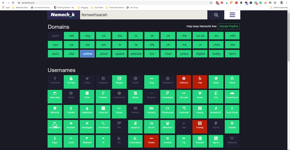This screenshot has width=290, height=150.
Task: Select the SoundCloud tile
Action: coord(232,97)
